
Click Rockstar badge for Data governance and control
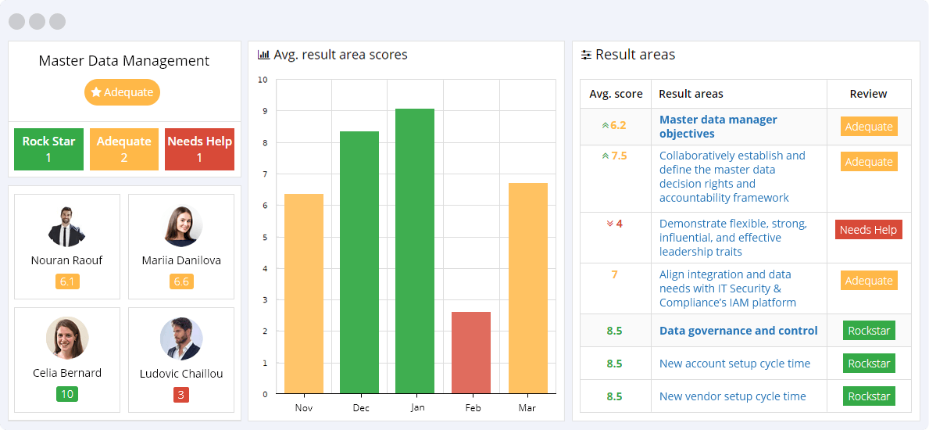click(869, 331)
